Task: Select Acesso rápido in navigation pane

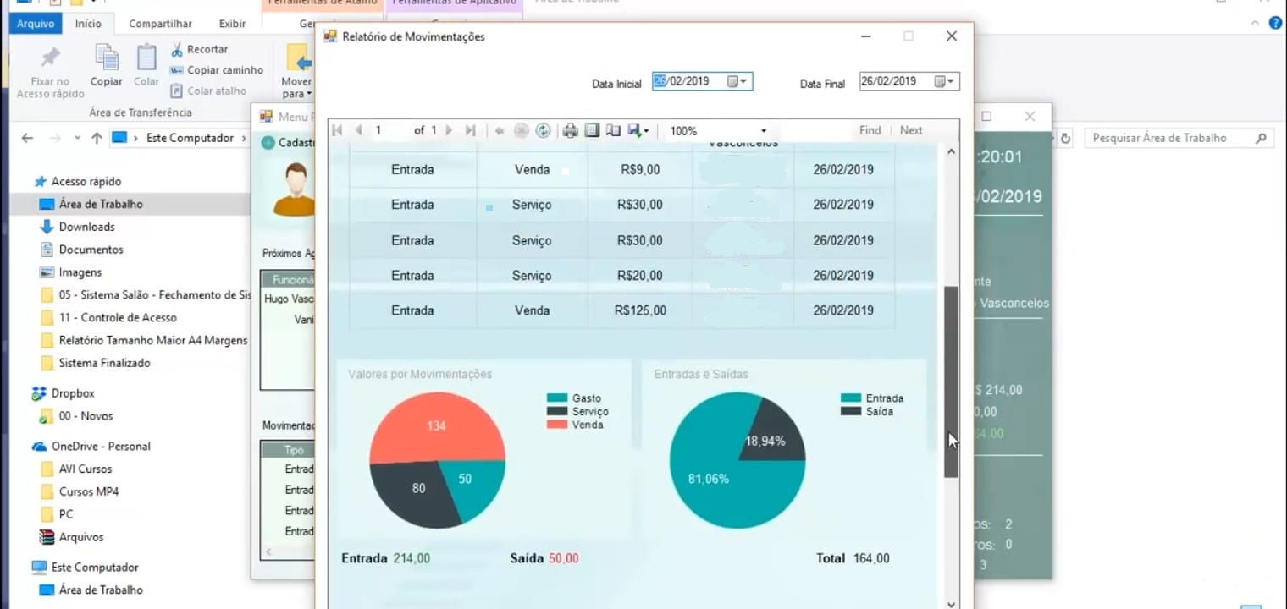Action: [86, 181]
